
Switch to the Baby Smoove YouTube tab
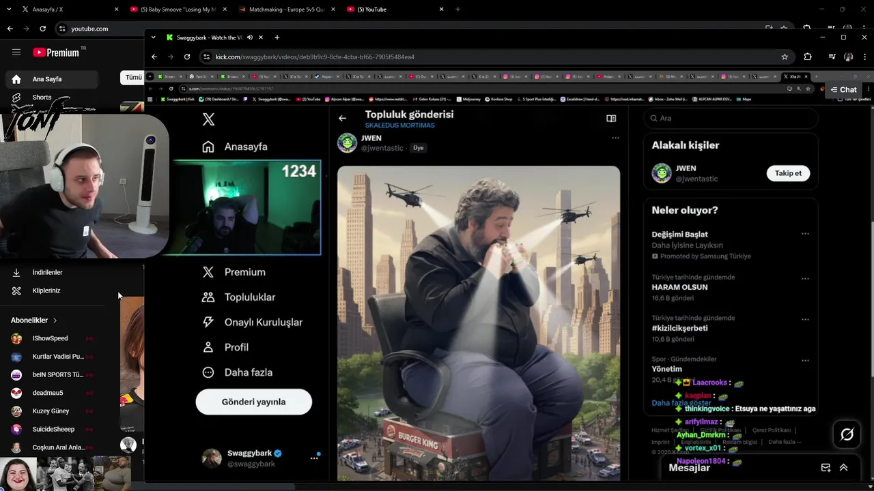[x=178, y=10]
